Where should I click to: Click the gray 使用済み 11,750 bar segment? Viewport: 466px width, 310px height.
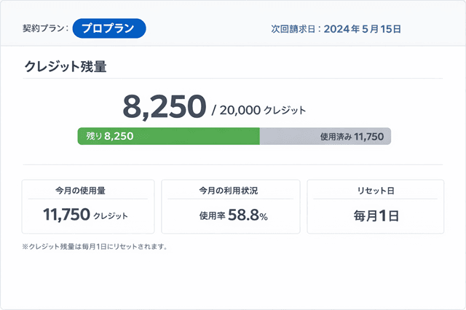pos(325,136)
